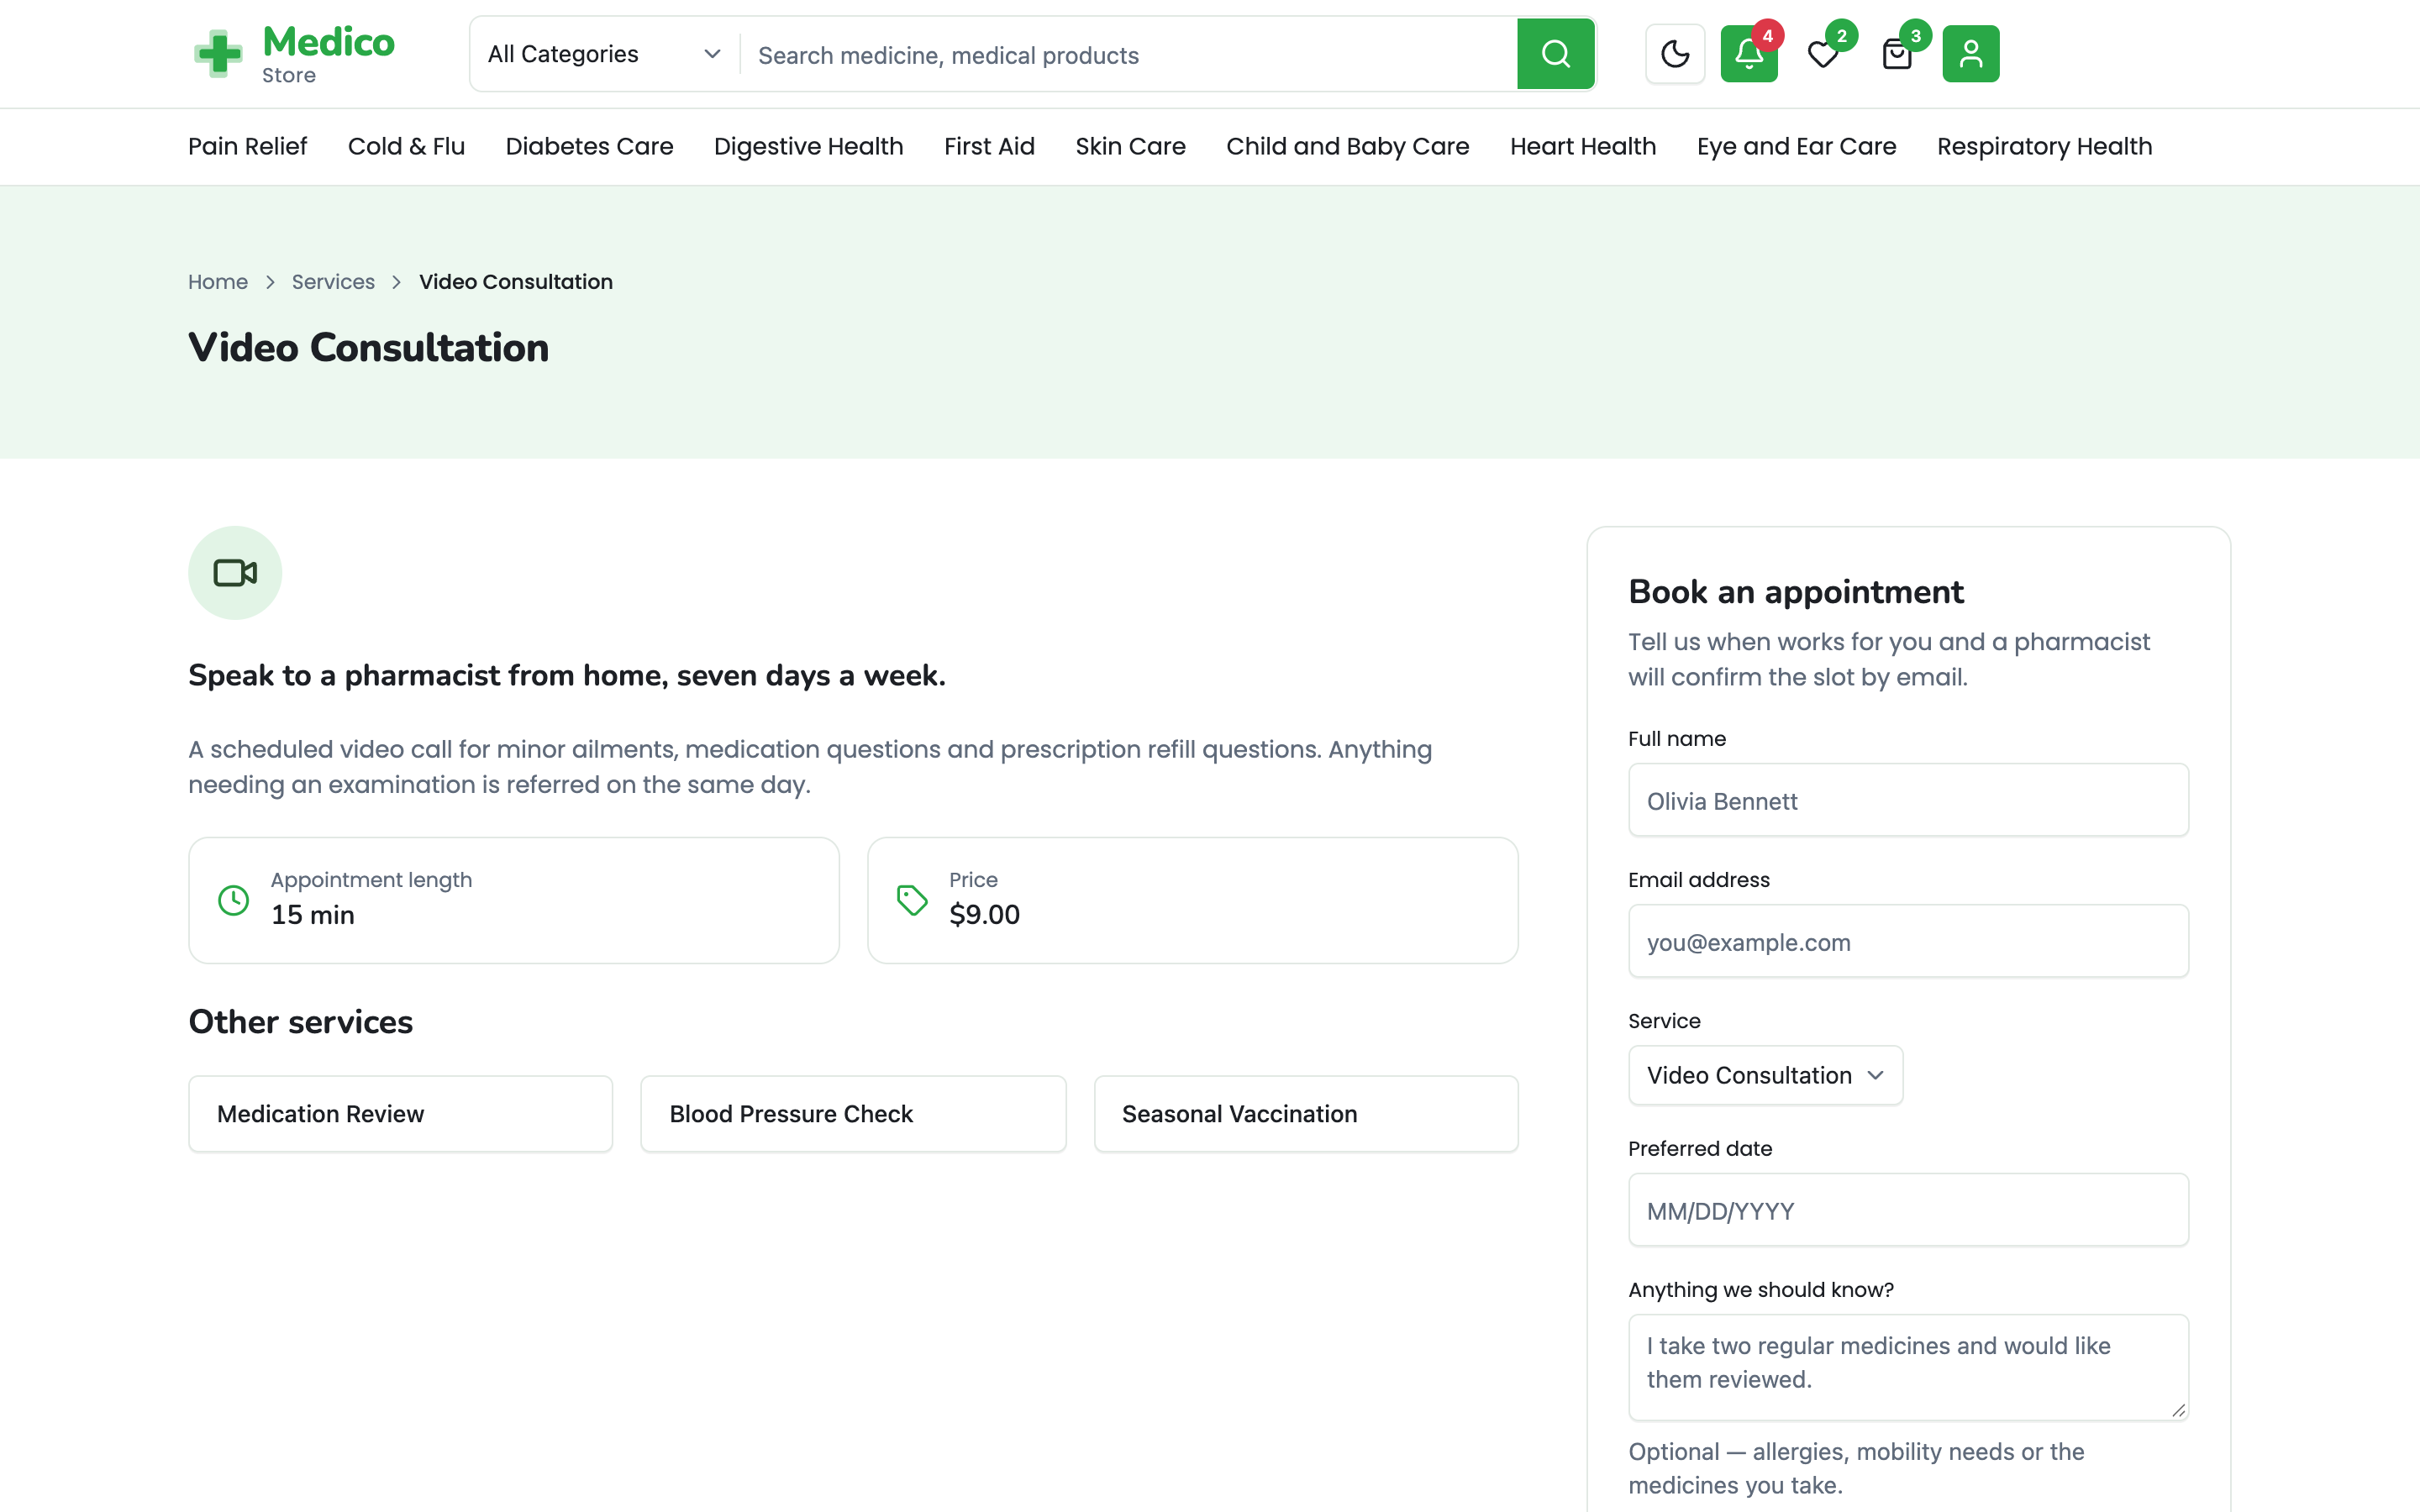Open shopping bag cart icon

click(x=1897, y=54)
